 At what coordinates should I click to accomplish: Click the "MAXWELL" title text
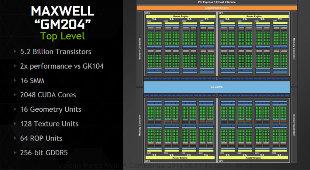pos(62,11)
